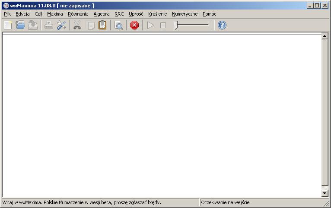The width and height of the screenshot is (331, 208).
Task: Open the RRC menu
Action: tap(119, 14)
